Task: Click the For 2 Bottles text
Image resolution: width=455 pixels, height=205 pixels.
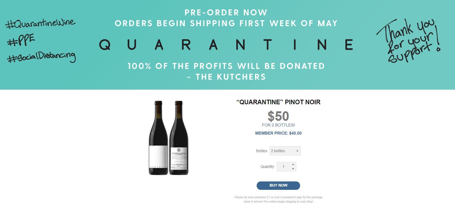Action: (x=278, y=125)
